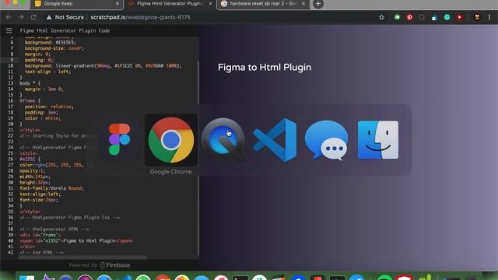Collapse the style tag at line 25
Viewport: 498px width, 280px height.
coord(16,153)
